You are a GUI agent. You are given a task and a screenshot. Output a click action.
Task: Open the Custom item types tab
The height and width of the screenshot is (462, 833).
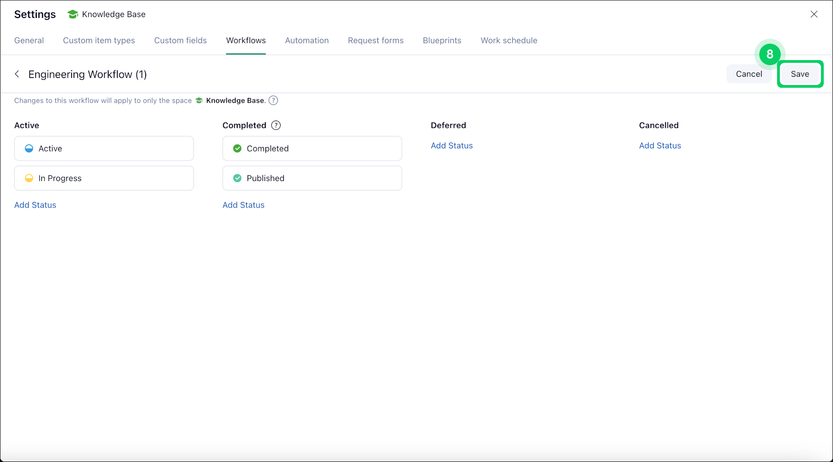[x=99, y=41]
